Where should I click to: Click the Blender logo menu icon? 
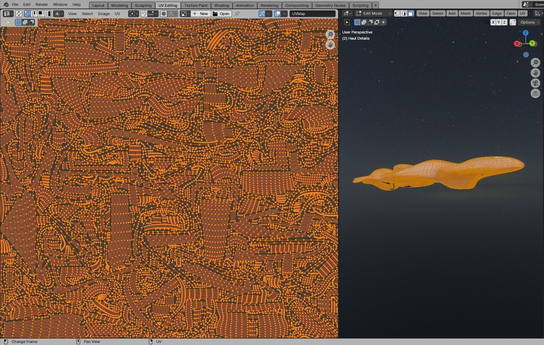[x=6, y=4]
